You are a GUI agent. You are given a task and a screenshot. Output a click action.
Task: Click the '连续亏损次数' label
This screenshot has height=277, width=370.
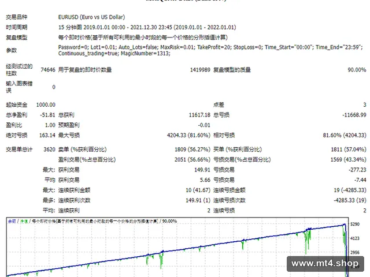click(x=230, y=200)
